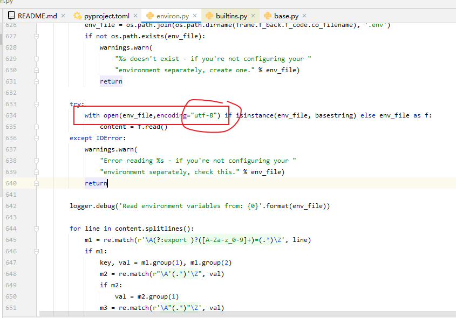
Task: Click line number 637 in the gutter
Action: 11,149
